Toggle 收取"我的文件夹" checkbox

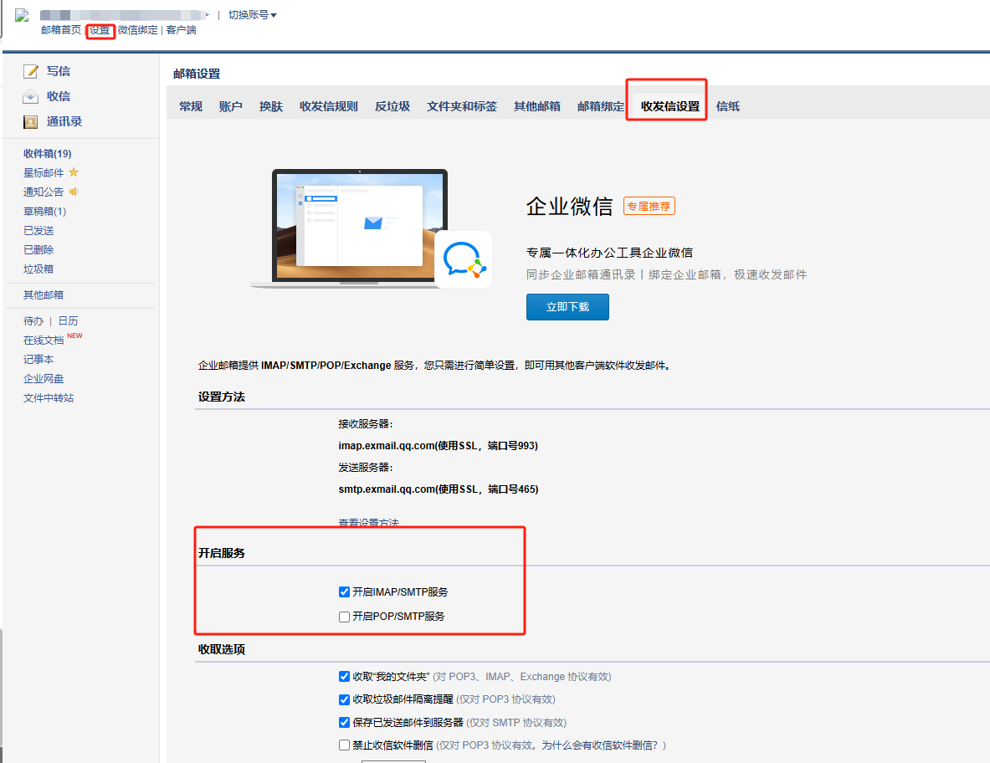(344, 677)
